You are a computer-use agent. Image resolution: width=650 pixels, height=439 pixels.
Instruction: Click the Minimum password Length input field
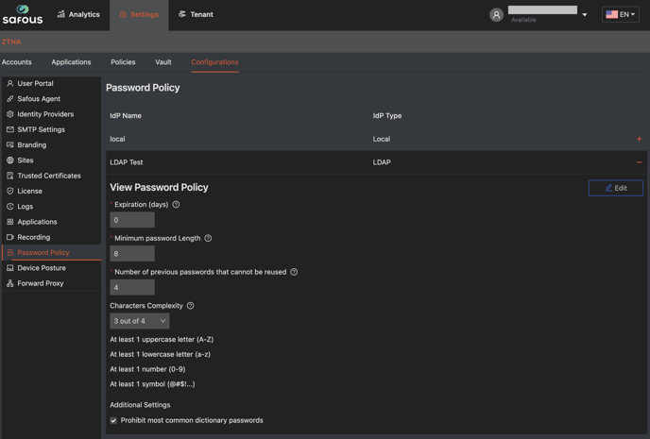[132, 253]
